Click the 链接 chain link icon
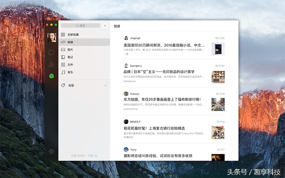The width and height of the screenshot is (285, 178). point(63,42)
